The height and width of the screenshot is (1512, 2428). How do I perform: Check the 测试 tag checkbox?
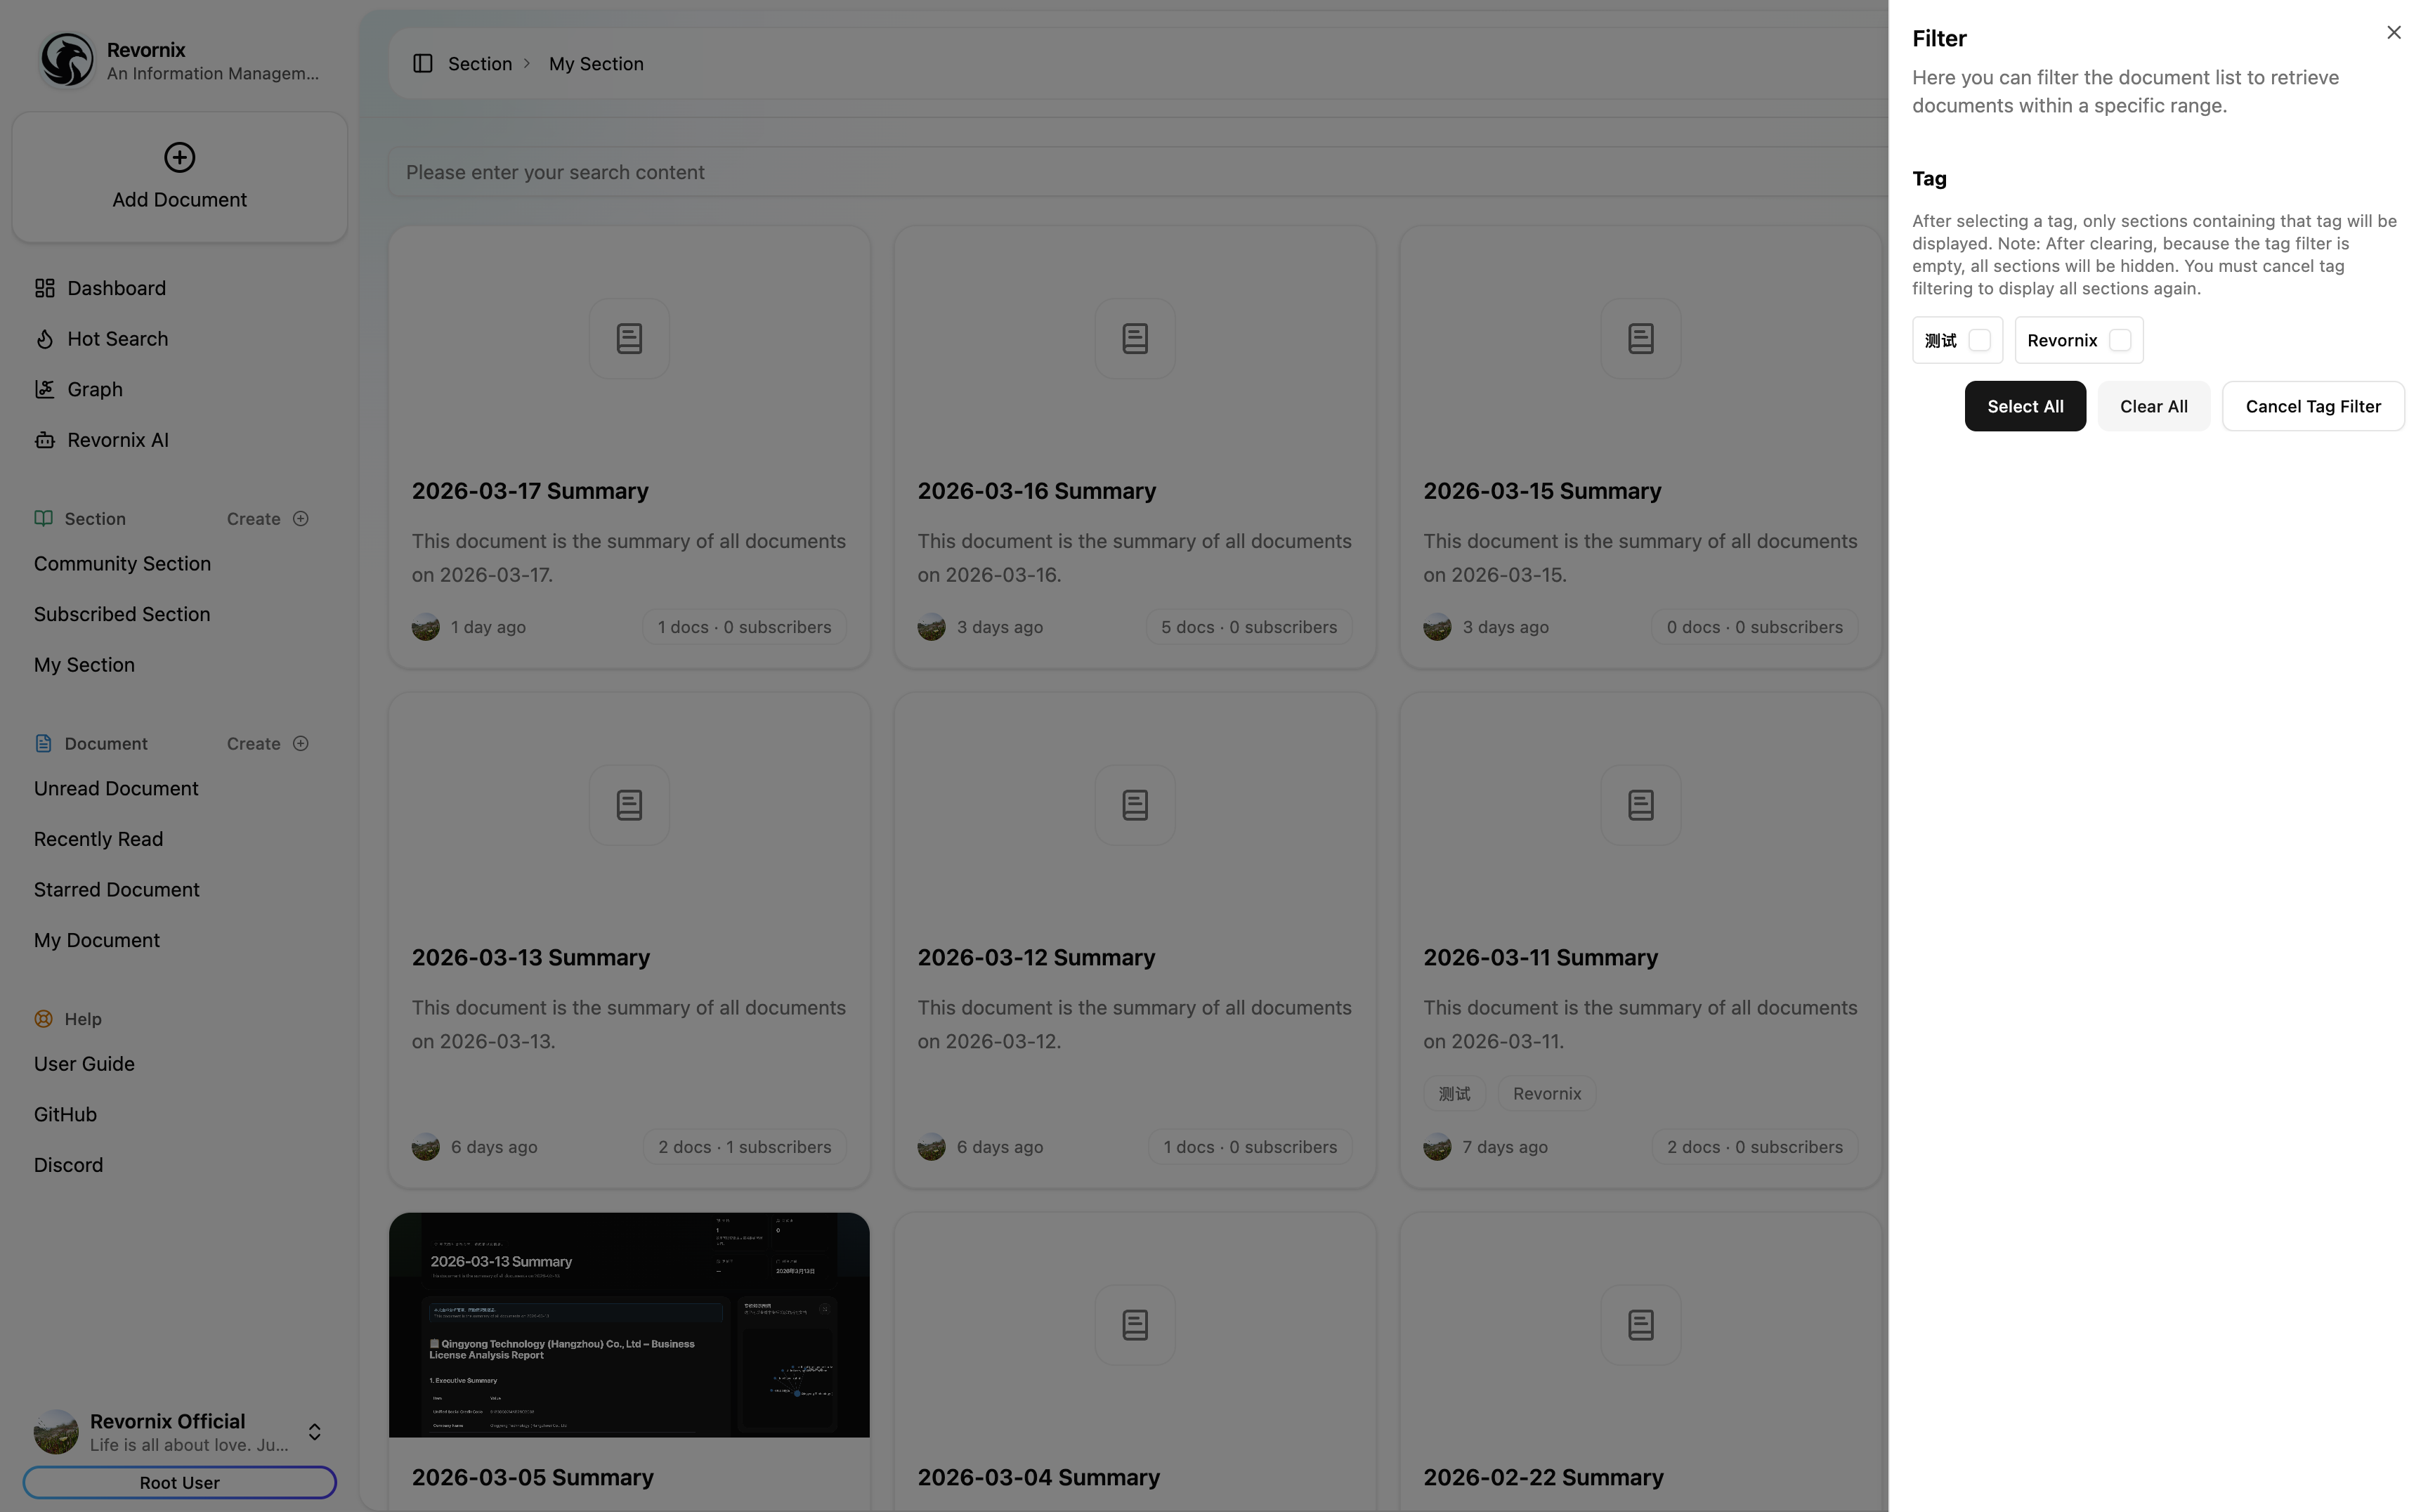click(x=1979, y=341)
